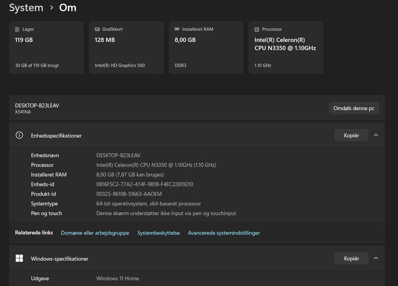Copy Windows specs with Kopiér button
398x286 pixels.
tap(351, 258)
